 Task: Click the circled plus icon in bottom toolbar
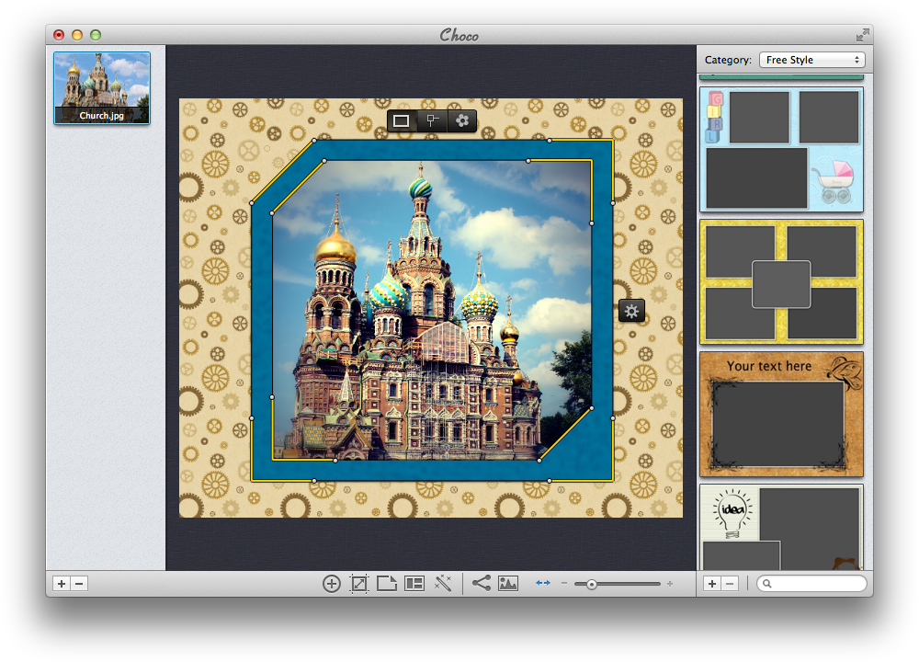[332, 583]
